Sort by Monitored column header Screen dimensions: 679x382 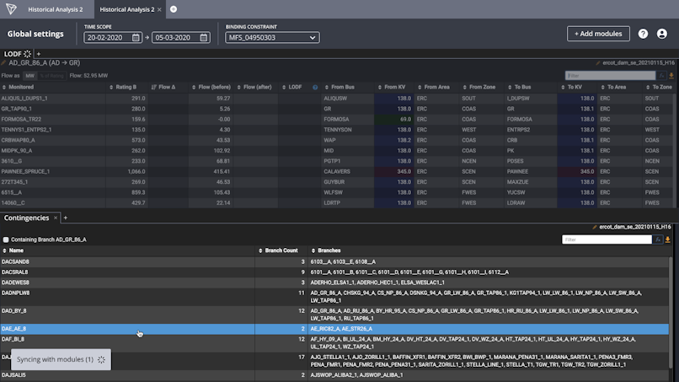click(22, 87)
